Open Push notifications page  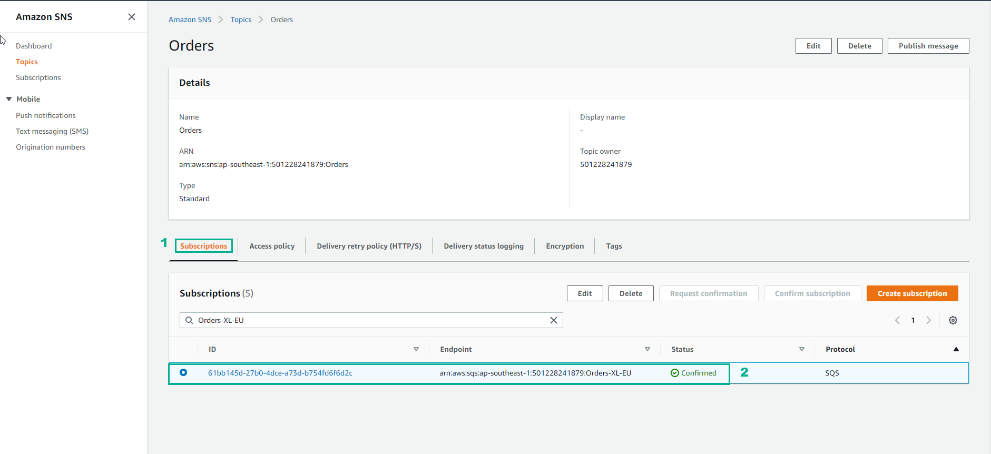coord(46,115)
